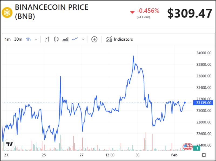Select the 1m timeframe

(x=8, y=39)
